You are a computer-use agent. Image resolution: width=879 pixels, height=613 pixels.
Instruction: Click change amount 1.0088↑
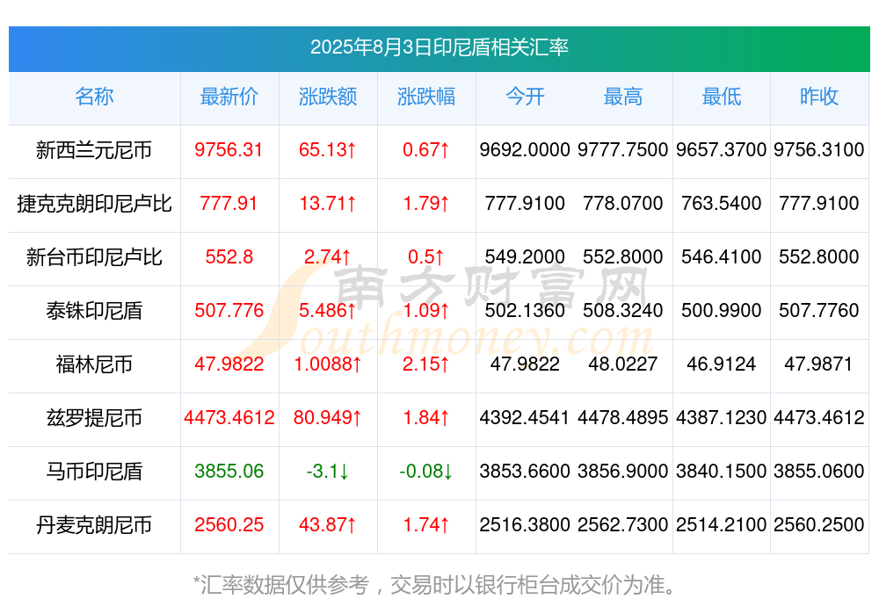pos(327,364)
